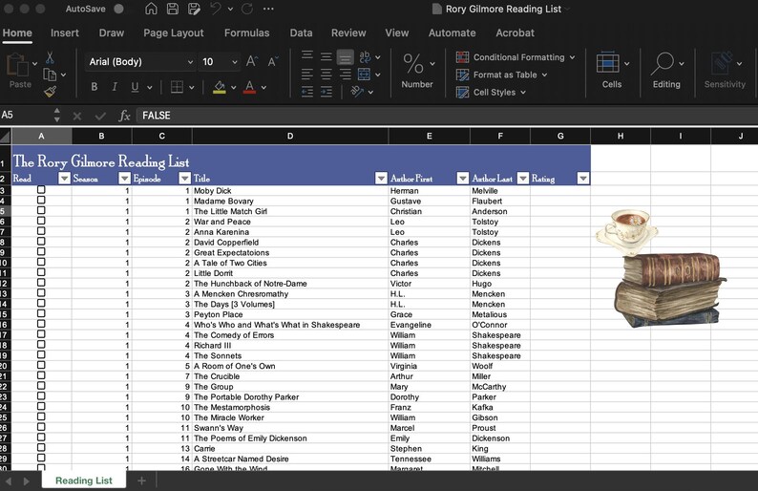Click the Undo arrow icon
758x491 pixels.
pyautogui.click(x=216, y=9)
